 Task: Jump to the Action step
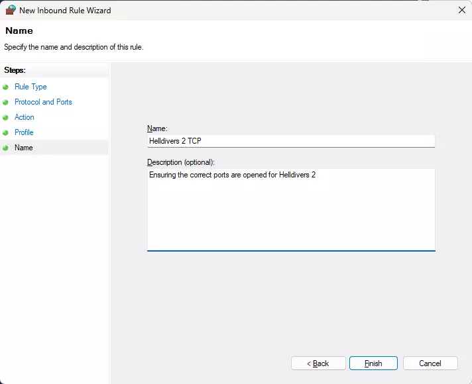25,117
